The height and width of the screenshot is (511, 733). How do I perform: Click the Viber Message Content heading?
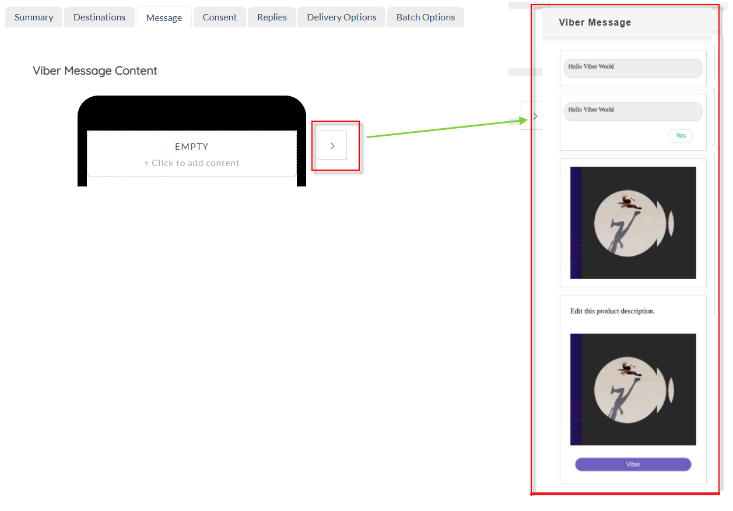pos(95,71)
